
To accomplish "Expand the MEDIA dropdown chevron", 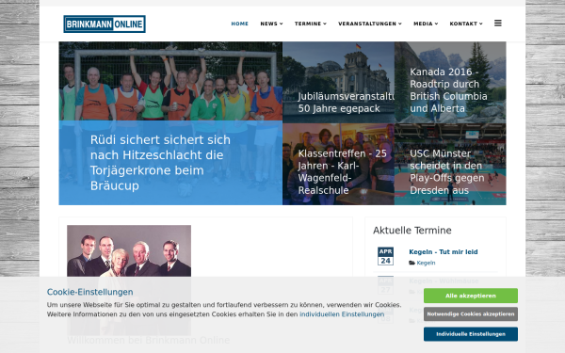I will (x=436, y=24).
